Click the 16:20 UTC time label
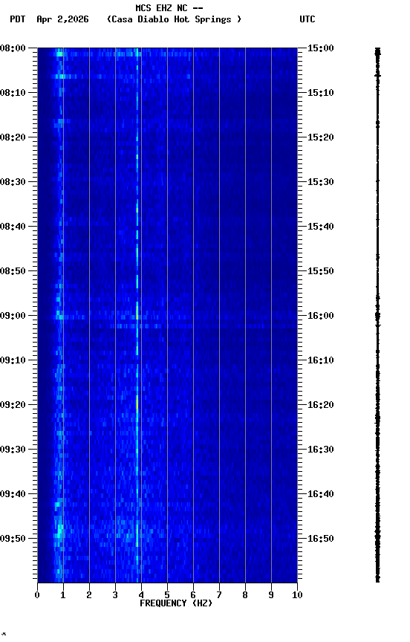The width and height of the screenshot is (410, 642). (x=321, y=405)
